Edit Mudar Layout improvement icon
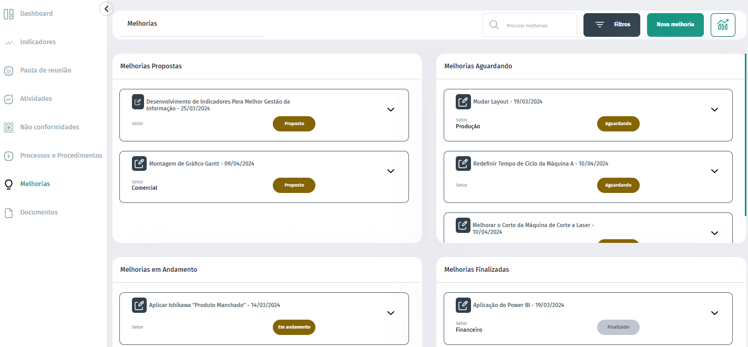Image resolution: width=748 pixels, height=347 pixels. tap(463, 102)
